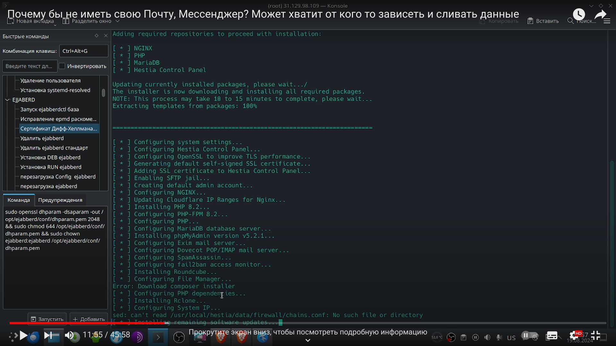This screenshot has width=616, height=346.
Task: Switch to the Предупреждения tab
Action: tap(60, 200)
